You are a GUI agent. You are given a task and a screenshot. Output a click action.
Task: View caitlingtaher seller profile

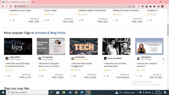click(146, 57)
